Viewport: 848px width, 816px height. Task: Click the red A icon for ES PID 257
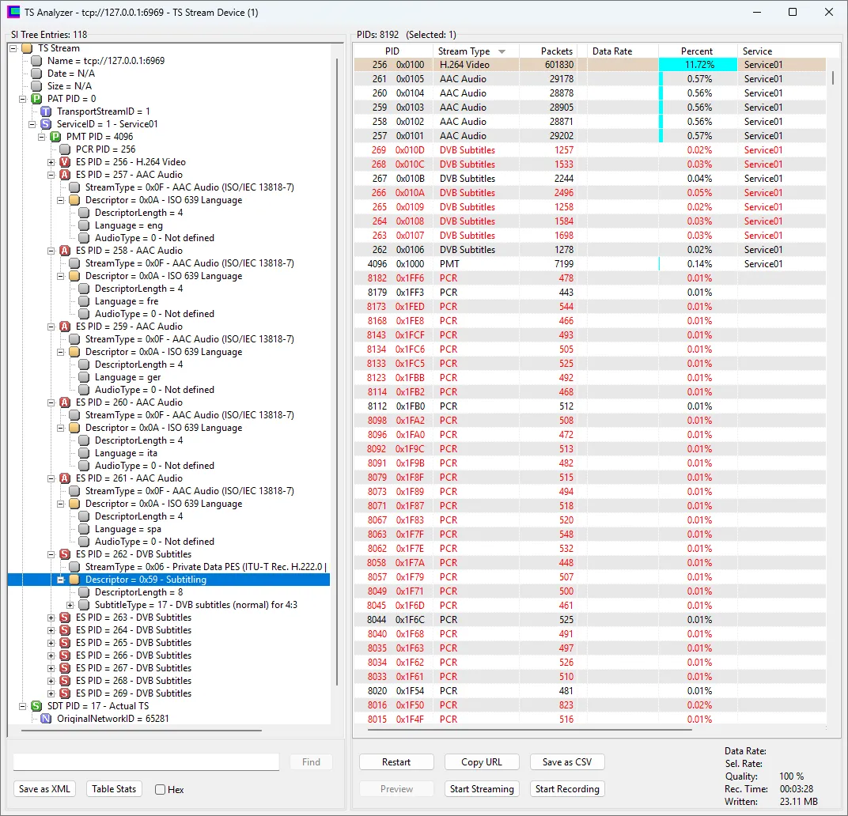coord(65,175)
